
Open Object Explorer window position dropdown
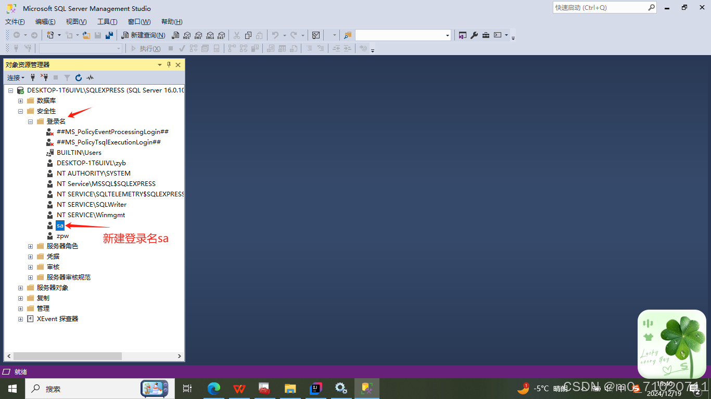point(160,65)
